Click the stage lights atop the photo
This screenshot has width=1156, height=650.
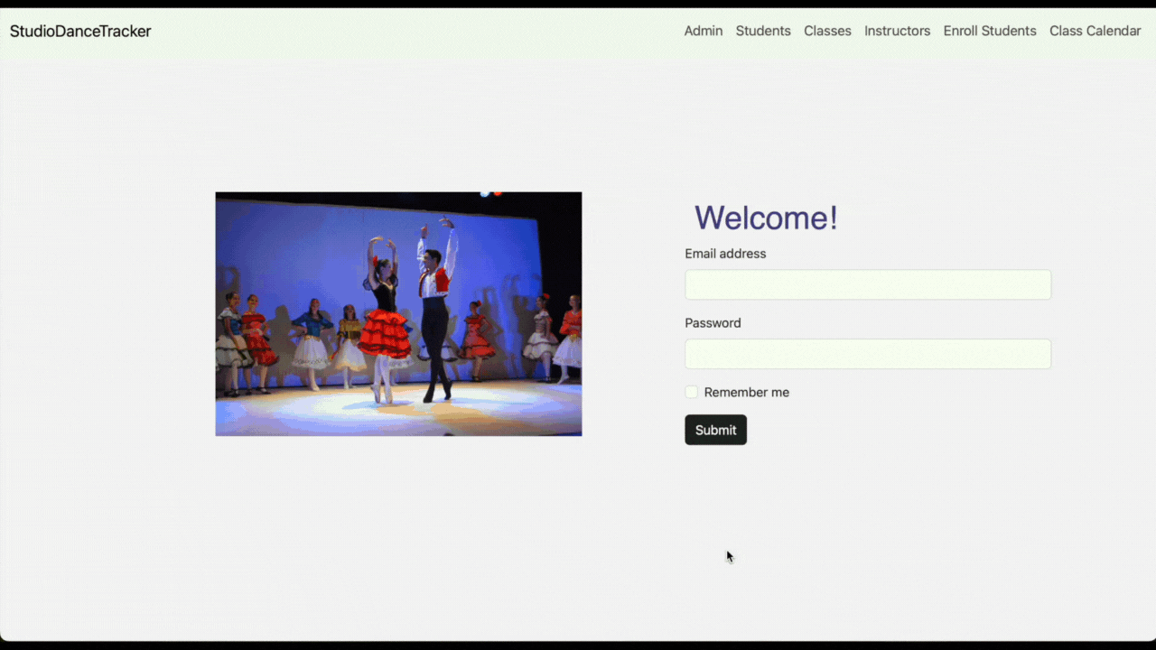[x=490, y=193]
